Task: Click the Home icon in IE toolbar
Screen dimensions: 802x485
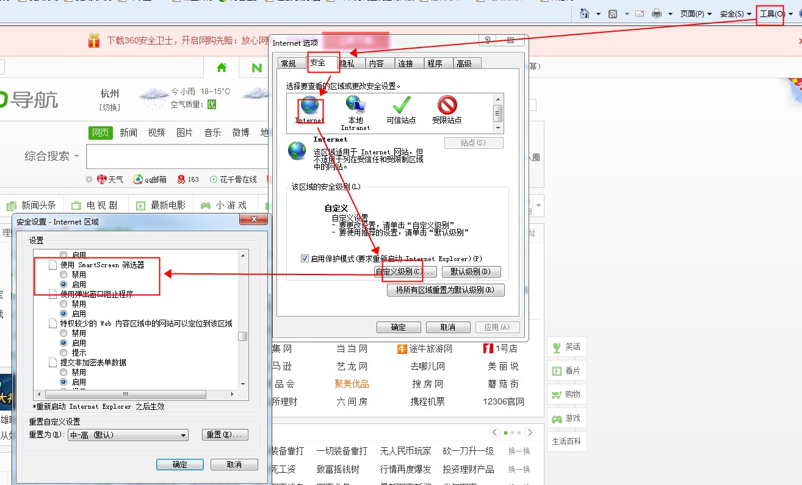Action: 584,13
